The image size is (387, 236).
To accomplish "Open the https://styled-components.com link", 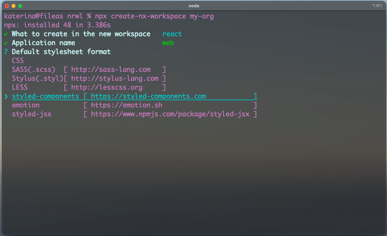I will [x=148, y=96].
